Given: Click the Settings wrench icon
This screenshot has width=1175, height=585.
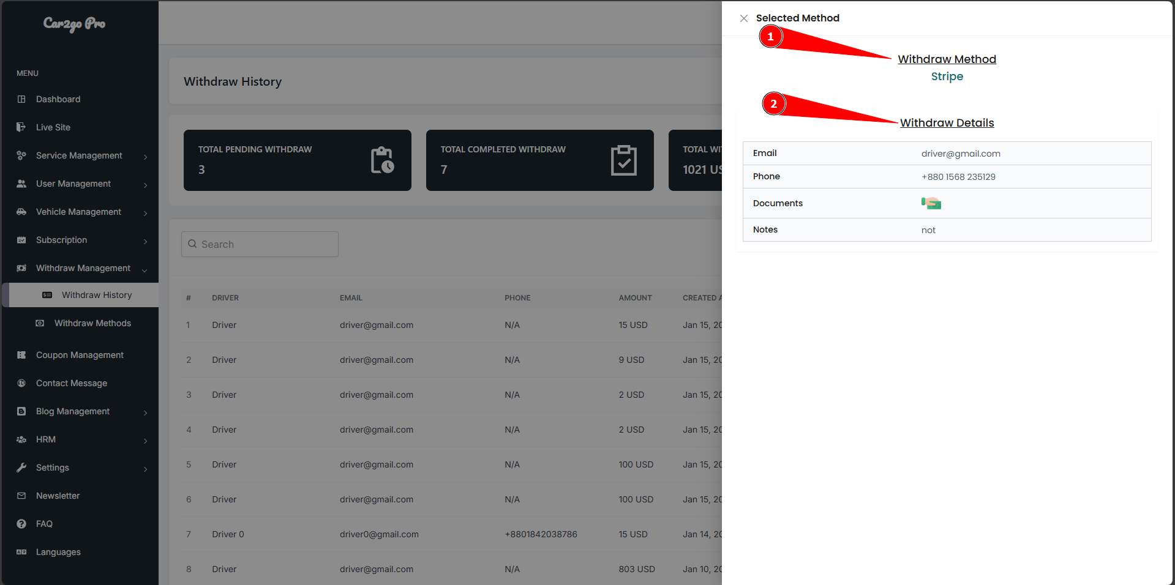Looking at the screenshot, I should (x=21, y=468).
